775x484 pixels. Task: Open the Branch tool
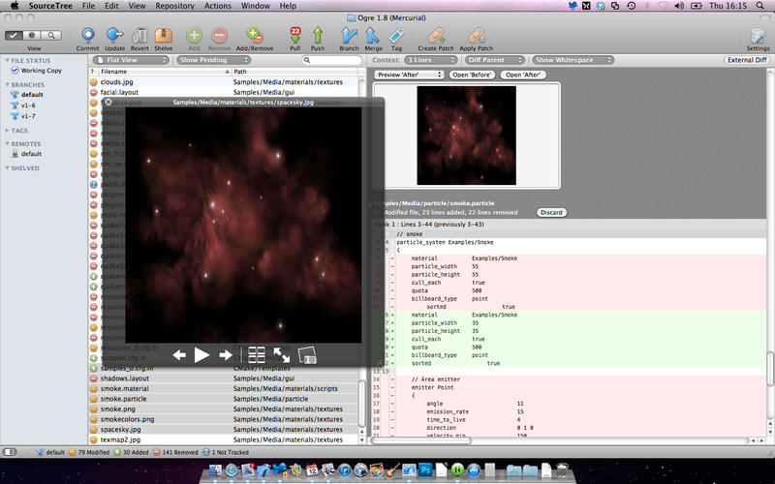(x=349, y=36)
